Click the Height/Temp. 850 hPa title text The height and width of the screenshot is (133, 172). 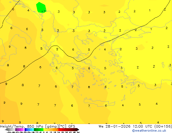click(x=22, y=126)
